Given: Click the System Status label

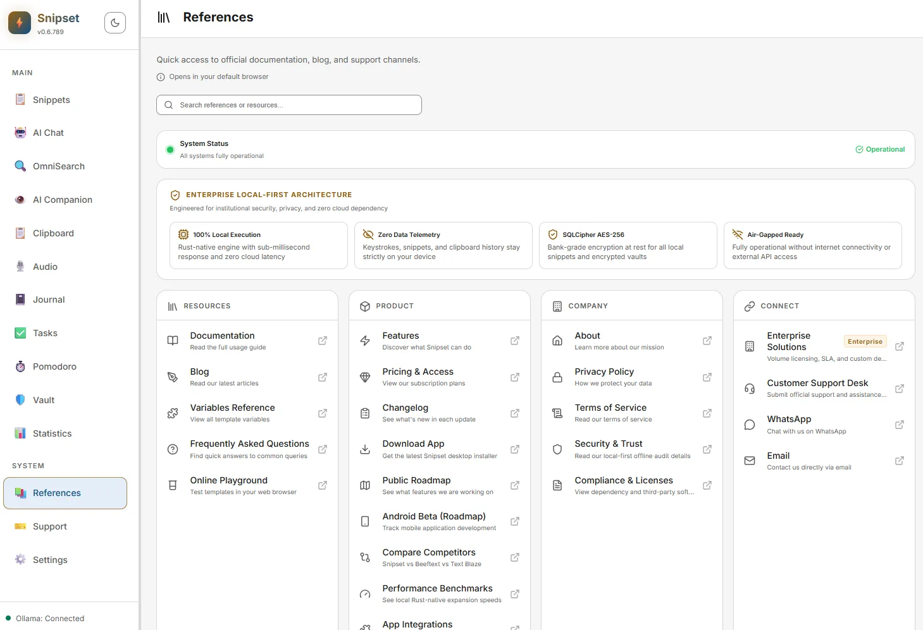Looking at the screenshot, I should (204, 143).
